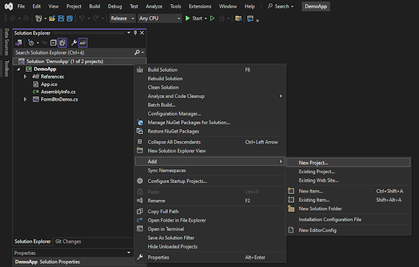This screenshot has height=267, width=419.
Task: Select the FormBtnDemo.cs file
Action: 59,99
